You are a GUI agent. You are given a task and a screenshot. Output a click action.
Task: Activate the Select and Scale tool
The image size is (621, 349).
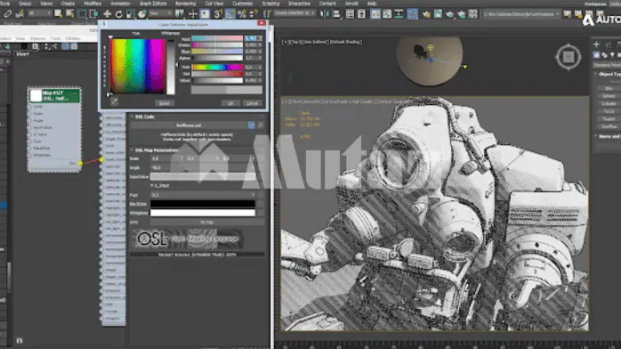130,14
